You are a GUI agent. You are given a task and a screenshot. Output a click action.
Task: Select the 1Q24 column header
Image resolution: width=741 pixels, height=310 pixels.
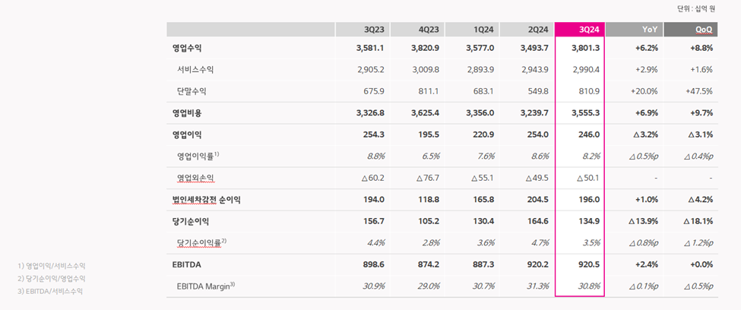pos(472,30)
